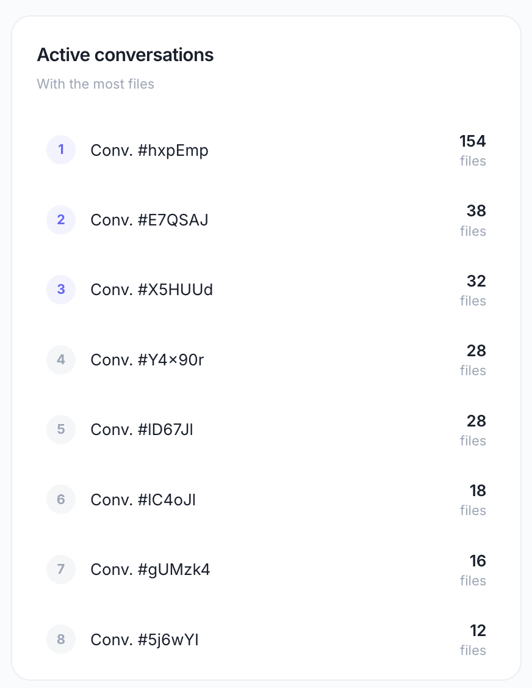This screenshot has width=532, height=688.
Task: Click the rank 6 badge
Action: [x=61, y=499]
